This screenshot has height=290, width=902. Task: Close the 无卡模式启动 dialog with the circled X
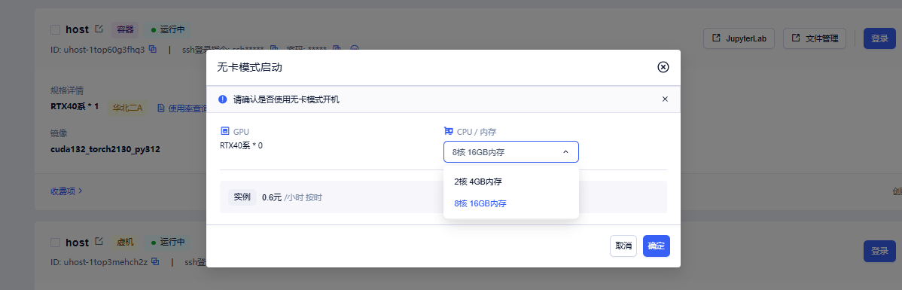[663, 67]
